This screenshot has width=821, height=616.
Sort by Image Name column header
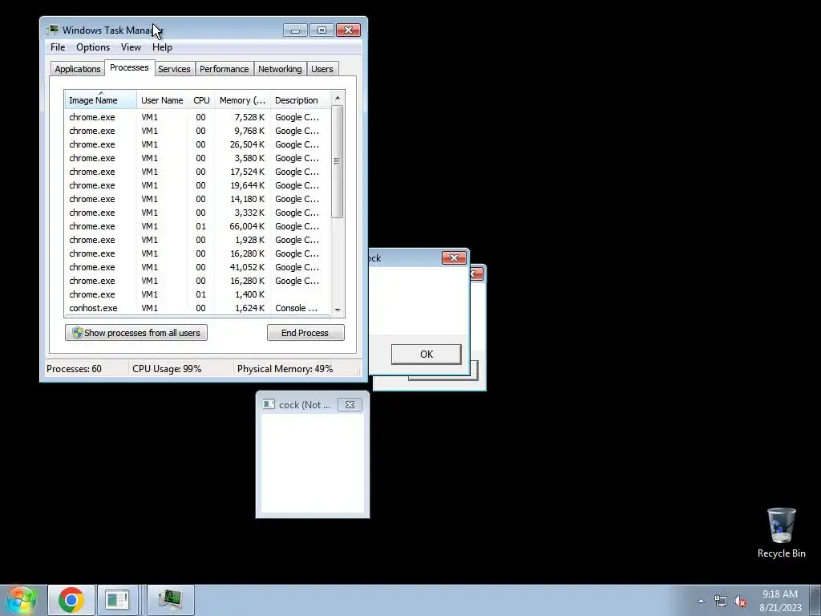(100, 100)
